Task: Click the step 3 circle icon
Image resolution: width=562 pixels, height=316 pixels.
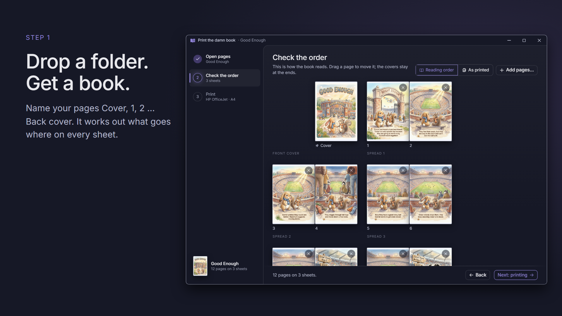Action: click(198, 97)
